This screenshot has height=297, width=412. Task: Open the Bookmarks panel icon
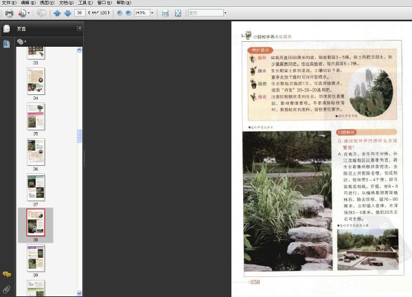(x=7, y=44)
